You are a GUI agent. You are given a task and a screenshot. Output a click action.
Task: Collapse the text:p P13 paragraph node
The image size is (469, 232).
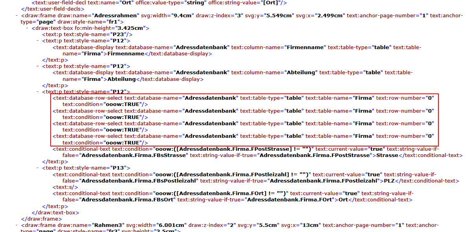[38, 168]
